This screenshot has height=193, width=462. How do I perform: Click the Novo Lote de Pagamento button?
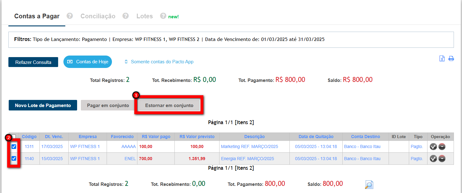pyautogui.click(x=43, y=105)
